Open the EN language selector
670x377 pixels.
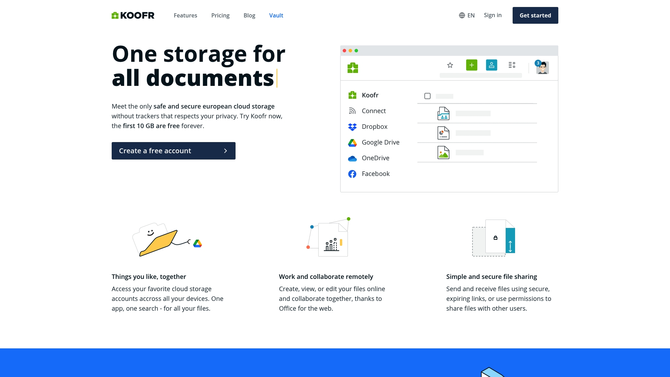467,15
